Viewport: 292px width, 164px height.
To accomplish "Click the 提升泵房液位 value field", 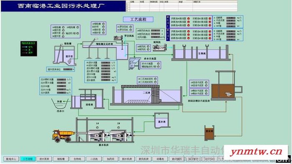I will [68, 69].
